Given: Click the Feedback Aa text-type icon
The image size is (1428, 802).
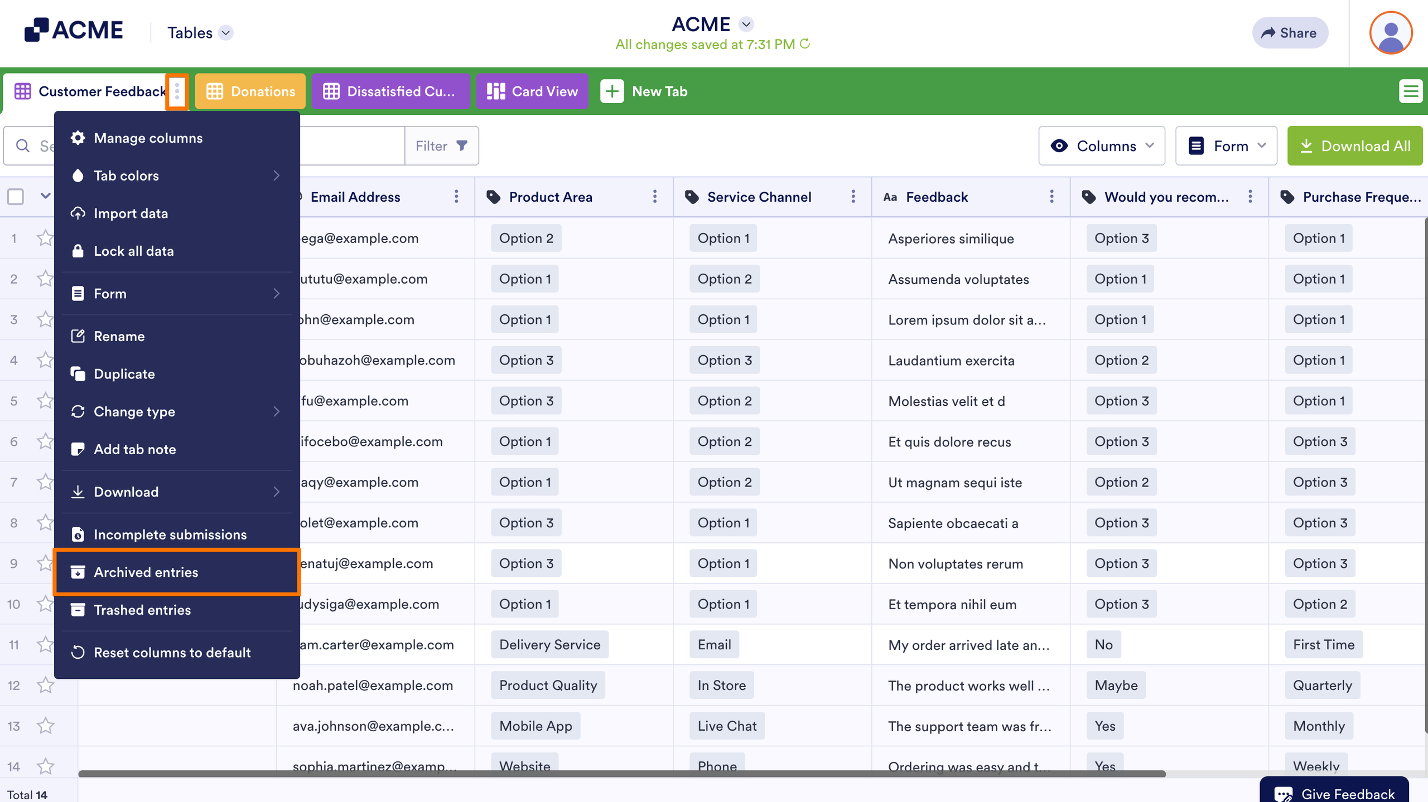Looking at the screenshot, I should (x=890, y=197).
